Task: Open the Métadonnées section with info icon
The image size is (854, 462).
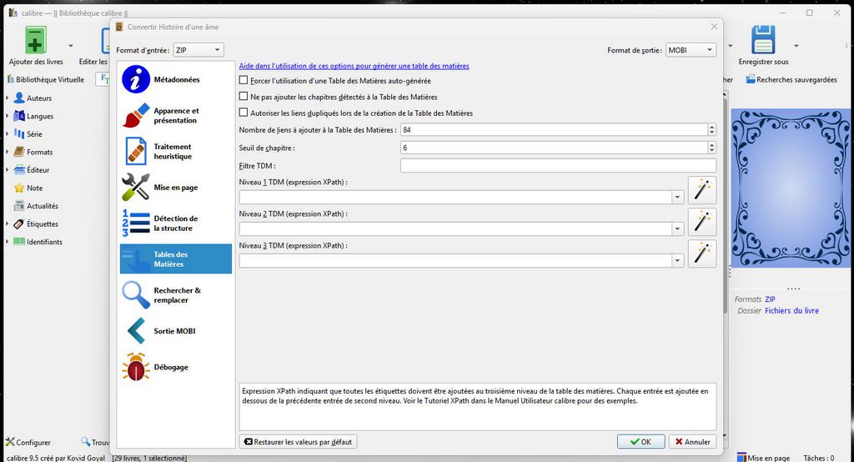Action: tap(136, 79)
